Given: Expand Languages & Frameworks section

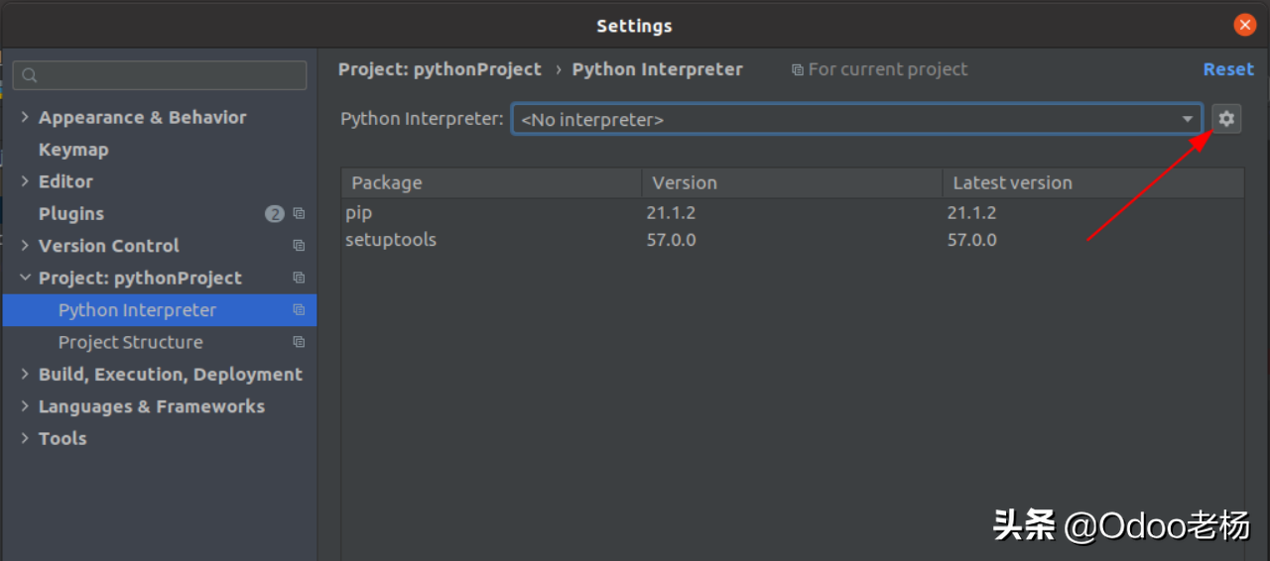Looking at the screenshot, I should click(x=25, y=406).
